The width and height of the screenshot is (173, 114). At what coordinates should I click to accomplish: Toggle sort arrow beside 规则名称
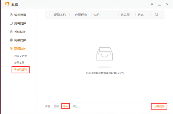tap(69, 15)
